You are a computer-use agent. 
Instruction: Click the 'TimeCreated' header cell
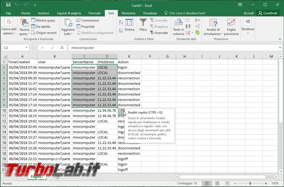(x=22, y=62)
